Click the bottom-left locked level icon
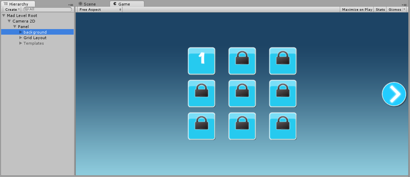This screenshot has height=177, width=410. pyautogui.click(x=201, y=126)
